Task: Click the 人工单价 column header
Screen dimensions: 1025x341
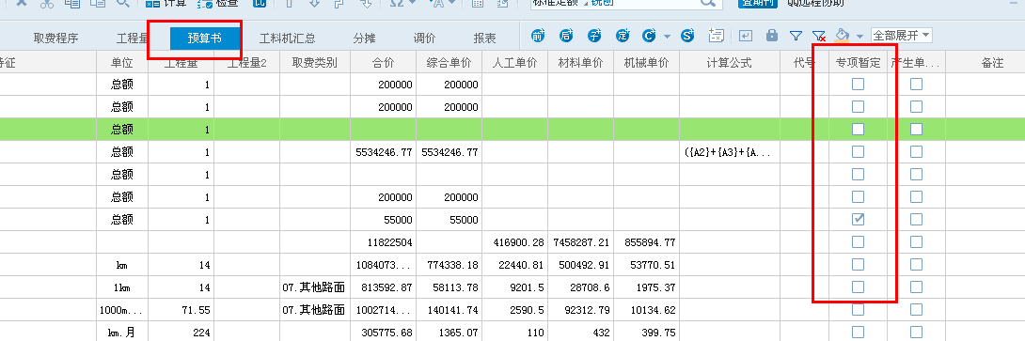Action: click(x=515, y=63)
